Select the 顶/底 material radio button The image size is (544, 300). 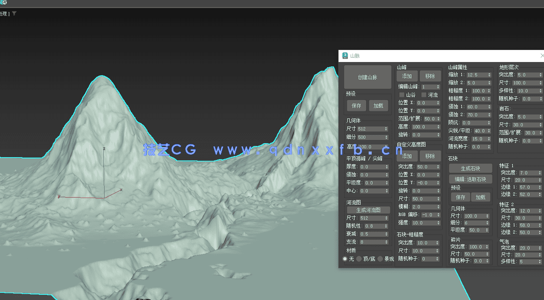tap(360, 257)
